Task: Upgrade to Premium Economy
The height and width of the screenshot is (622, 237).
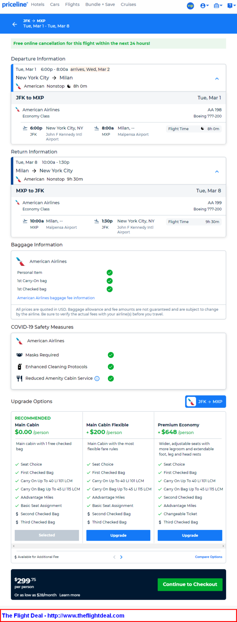Action: [190, 535]
